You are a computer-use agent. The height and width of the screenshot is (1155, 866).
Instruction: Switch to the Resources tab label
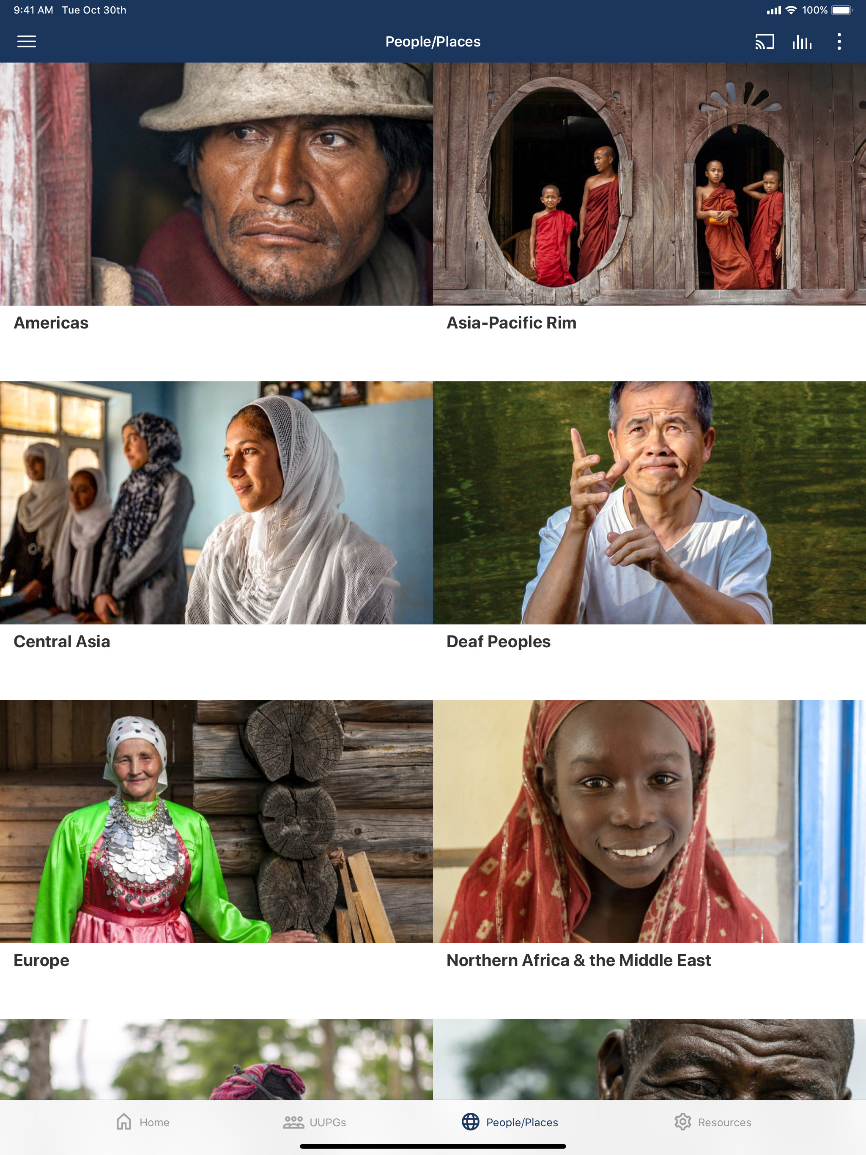(x=724, y=1122)
